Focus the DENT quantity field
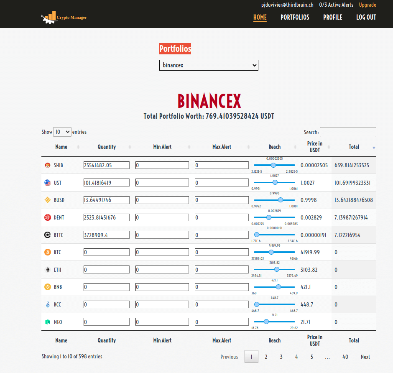The height and width of the screenshot is (373, 393). [107, 217]
